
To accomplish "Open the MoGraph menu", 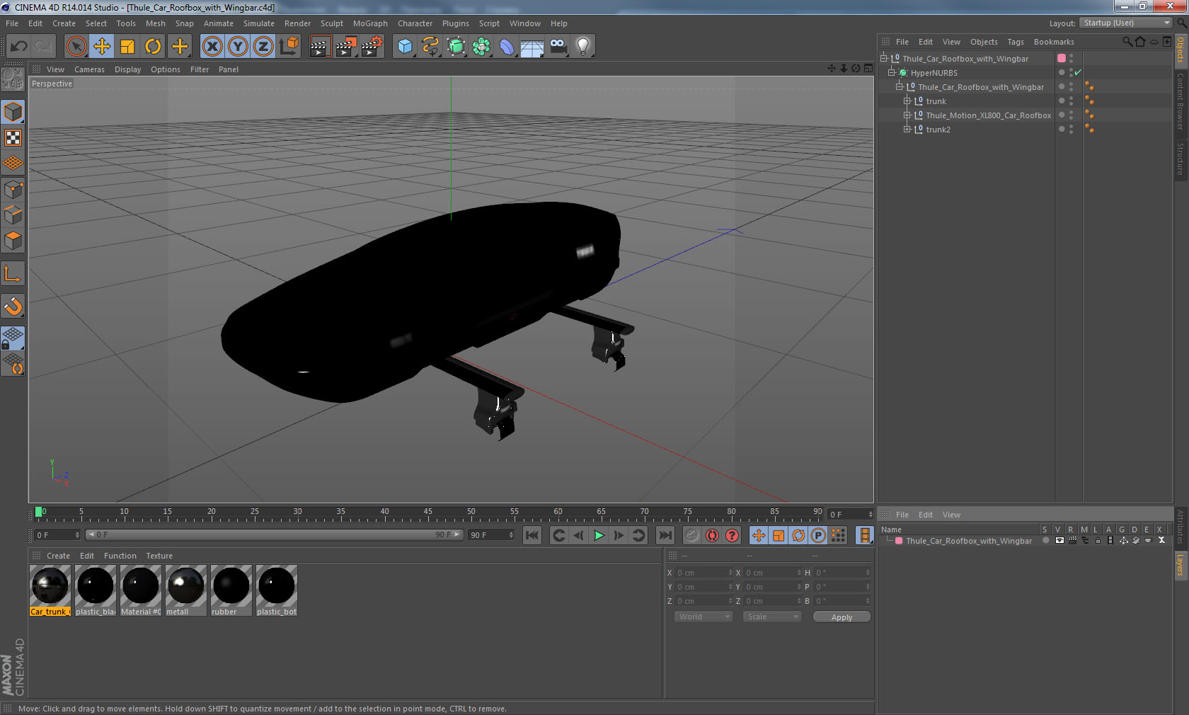I will 370,23.
